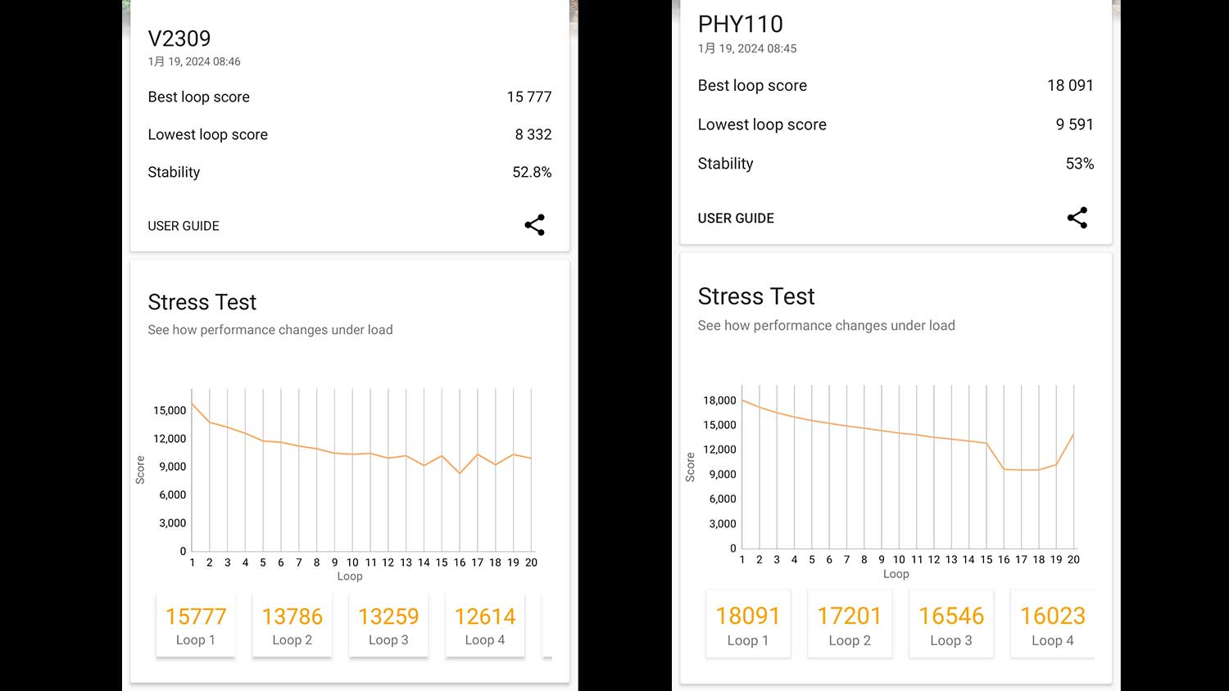Screen dimensions: 1229x691
Task: Tap the share icon on PHY110 card
Action: click(1077, 218)
